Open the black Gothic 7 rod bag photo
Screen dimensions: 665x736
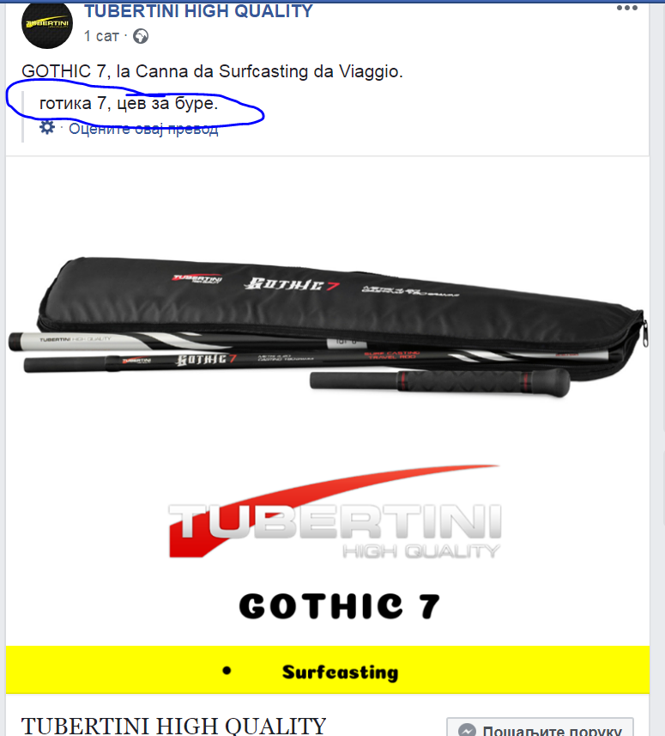(329, 324)
